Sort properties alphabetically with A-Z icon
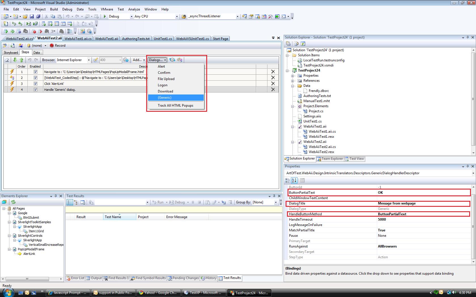This screenshot has height=297, width=476. pos(294,180)
